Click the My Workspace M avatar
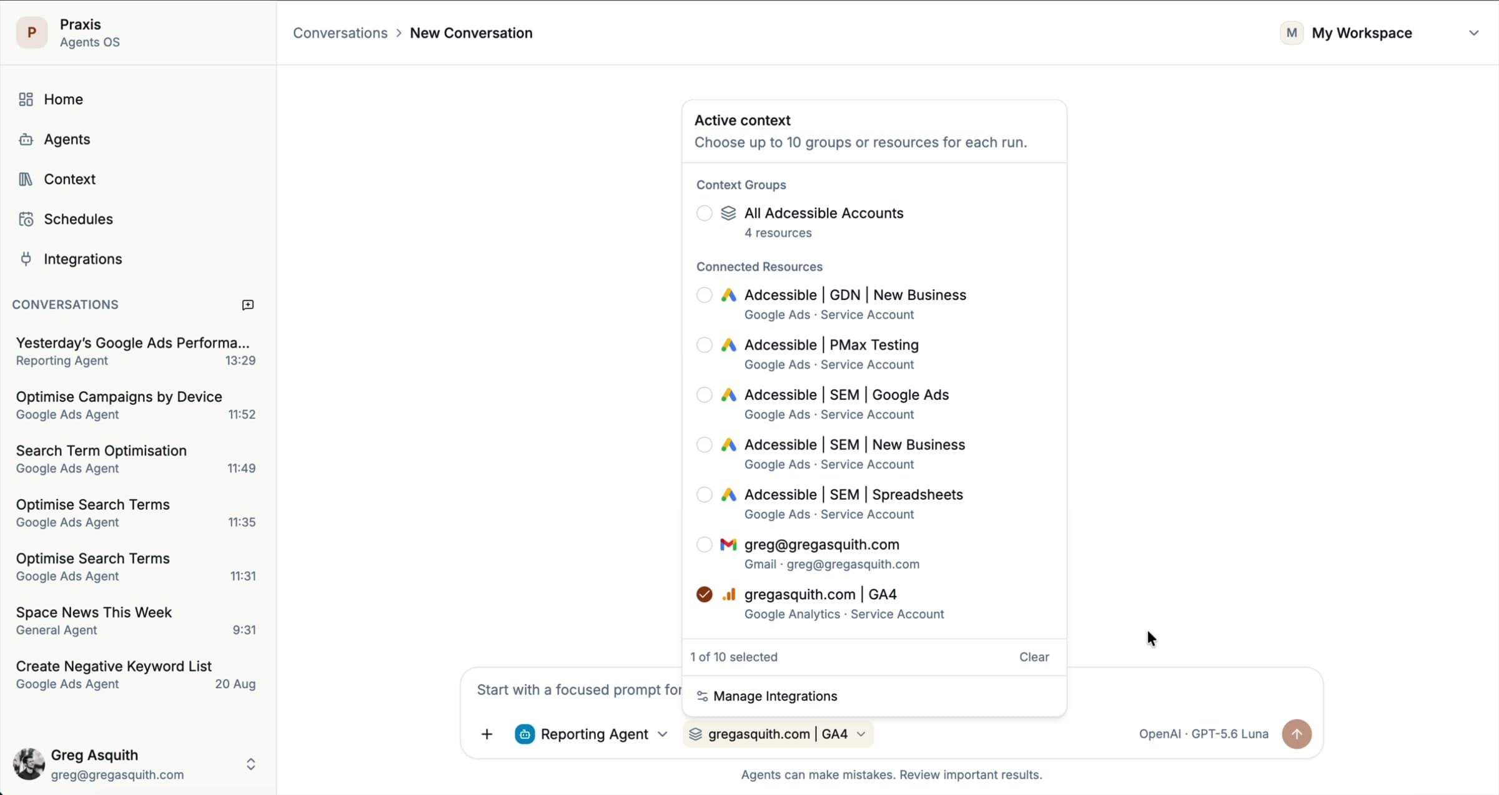Viewport: 1499px width, 795px height. tap(1292, 32)
